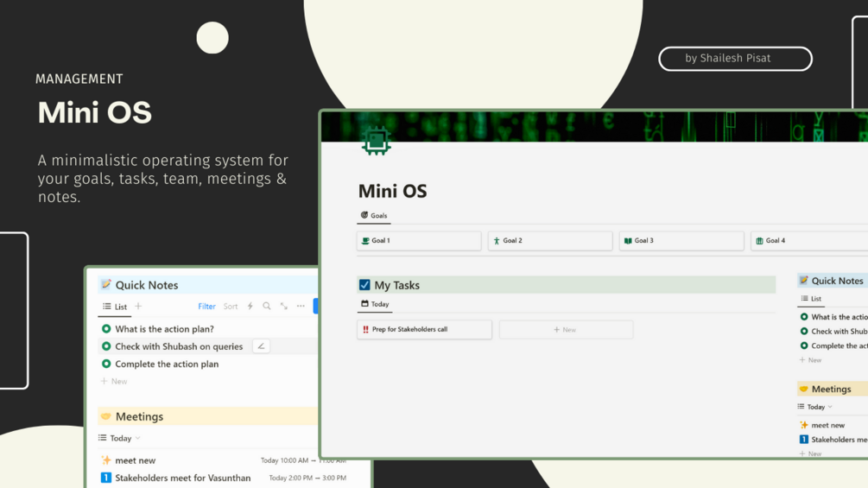The height and width of the screenshot is (488, 868).
Task: Click the search magnifier icon in Quick Notes
Action: [x=267, y=306]
